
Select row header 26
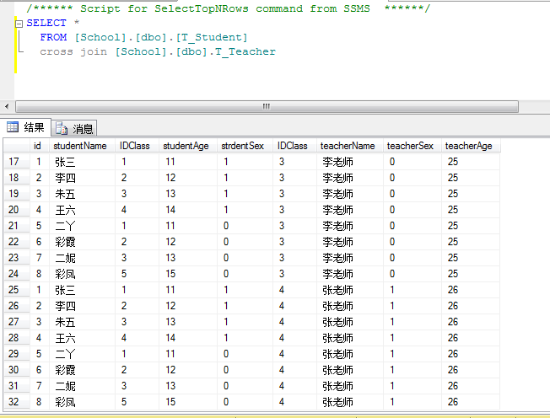17,306
